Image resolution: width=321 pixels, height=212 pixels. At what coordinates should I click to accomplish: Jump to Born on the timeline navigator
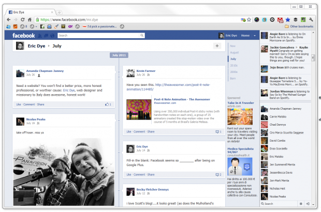233,79
